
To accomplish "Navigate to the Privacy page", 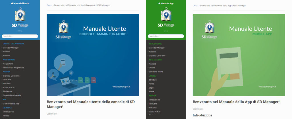I will click(7, 116).
